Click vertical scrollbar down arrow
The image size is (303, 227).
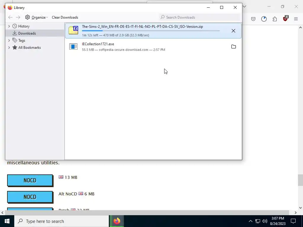coord(300,208)
